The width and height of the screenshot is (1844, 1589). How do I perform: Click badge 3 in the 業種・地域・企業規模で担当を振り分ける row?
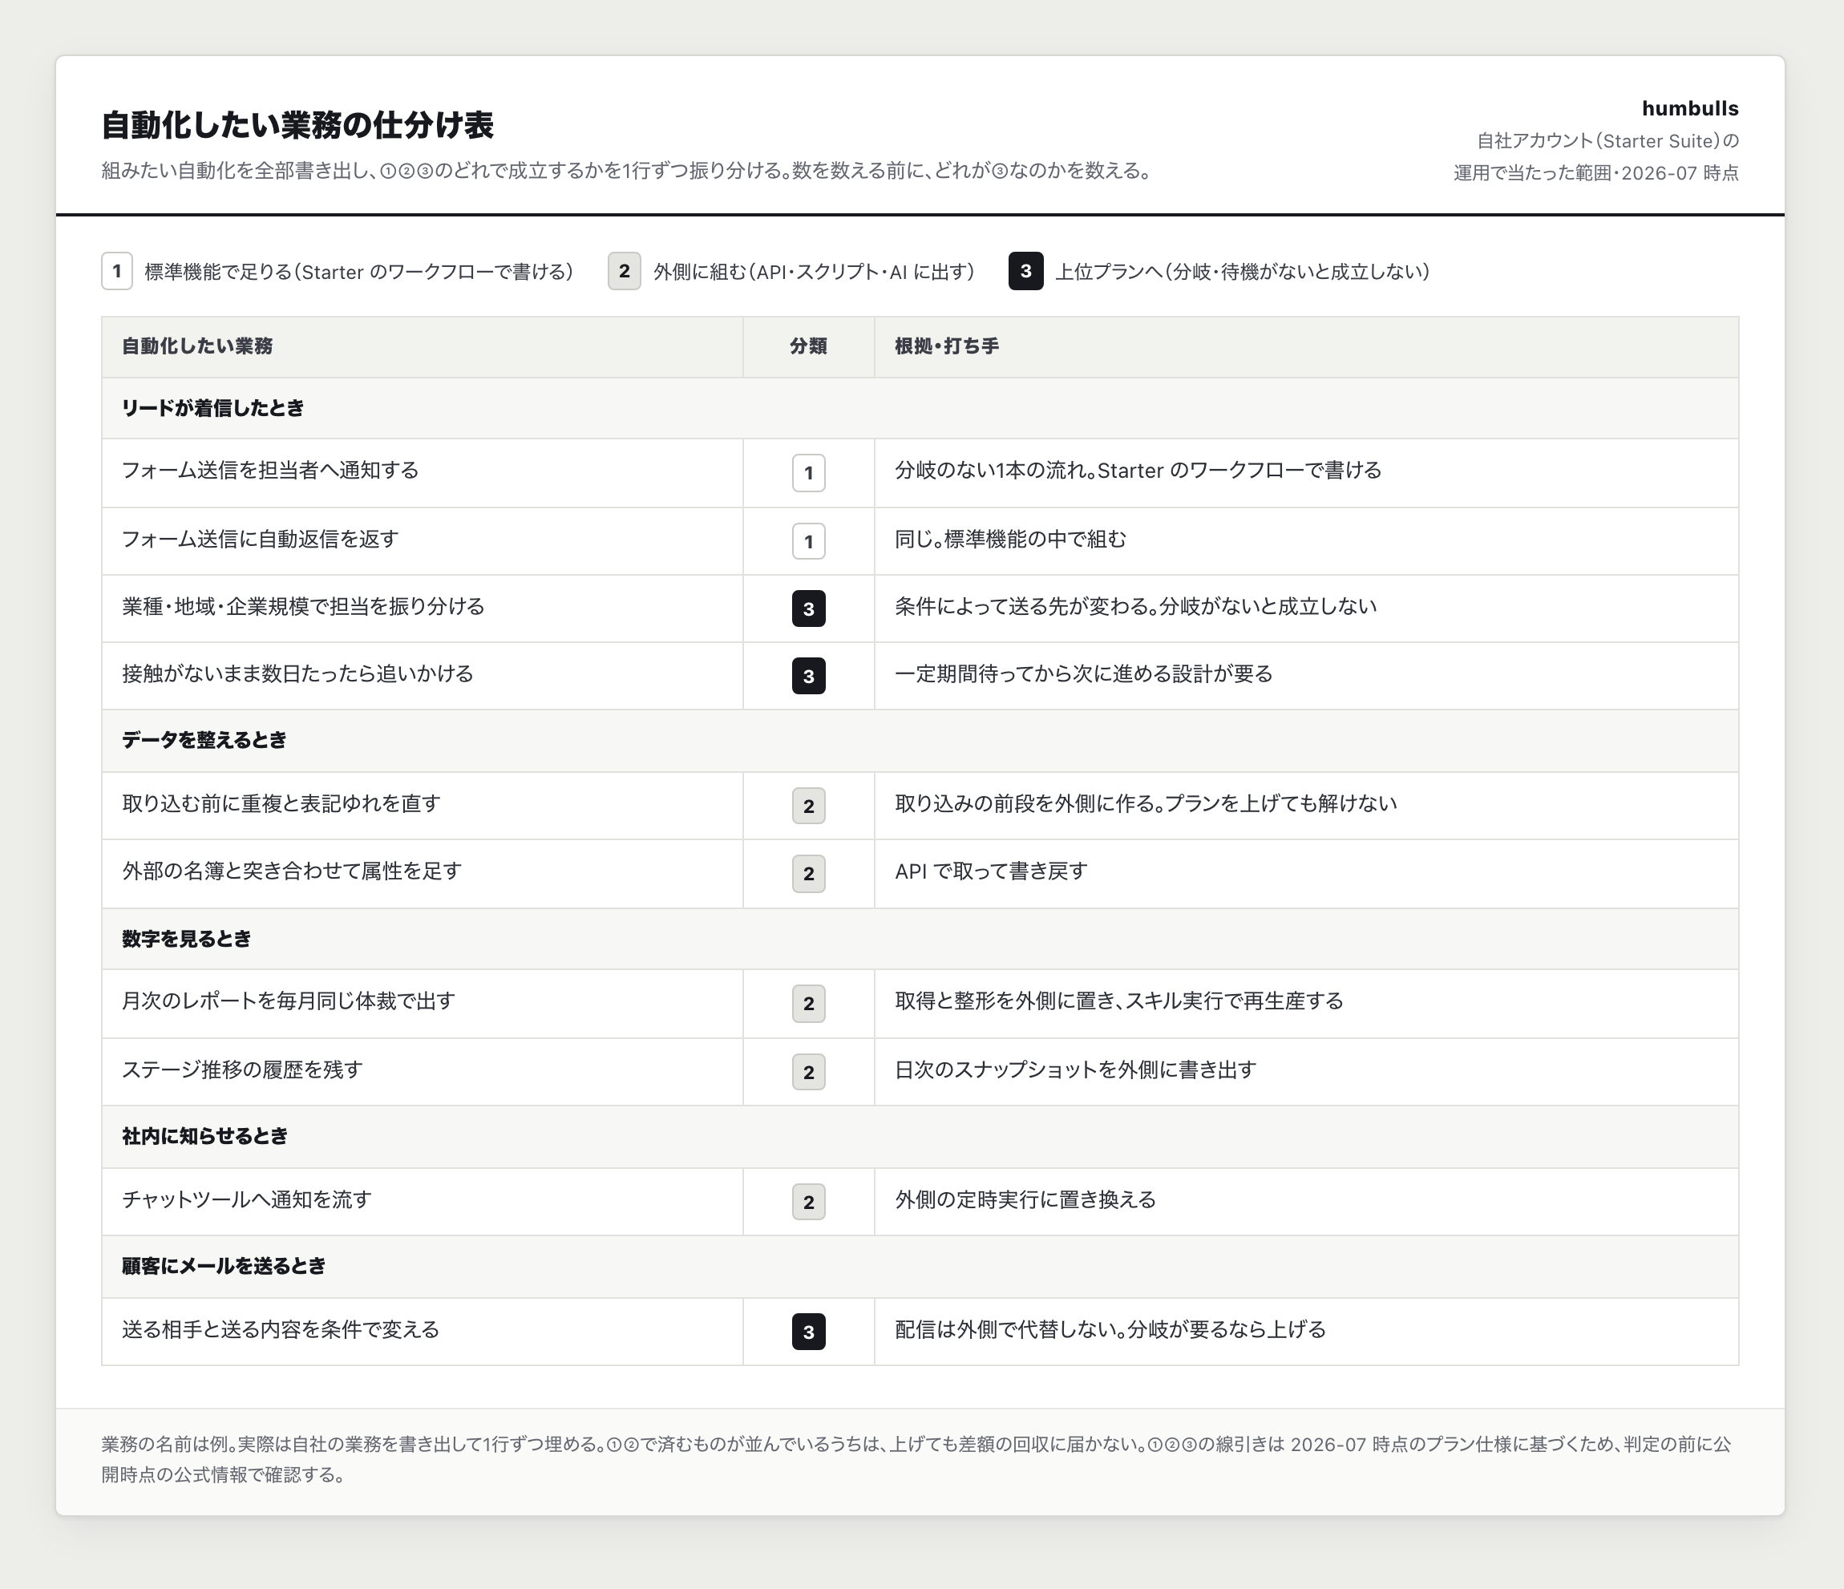coord(808,609)
